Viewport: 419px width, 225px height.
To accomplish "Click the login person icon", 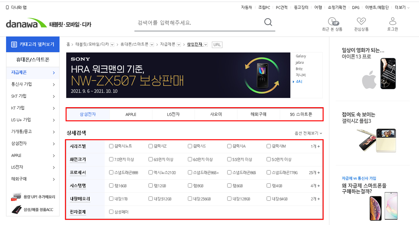I will click(392, 21).
